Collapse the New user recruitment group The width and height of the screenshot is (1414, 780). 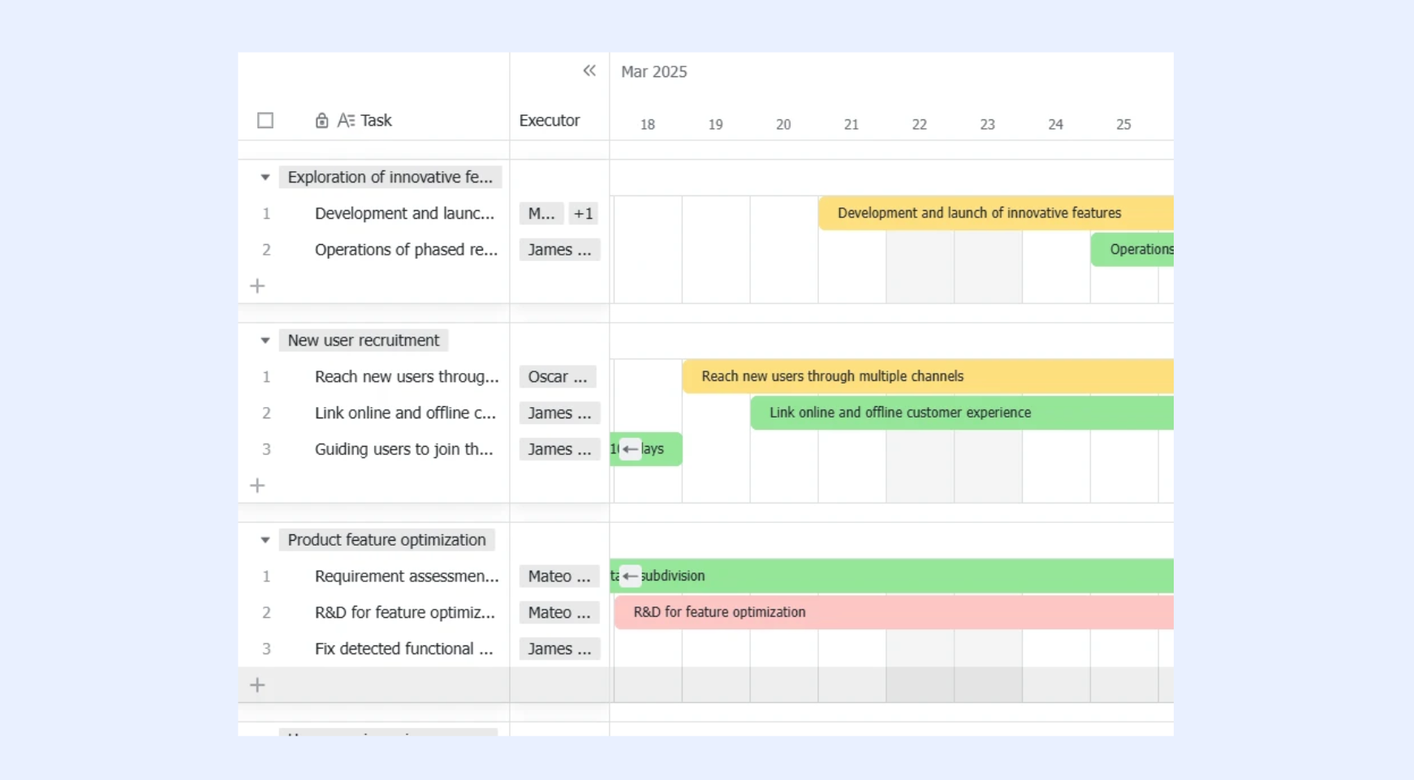tap(265, 341)
